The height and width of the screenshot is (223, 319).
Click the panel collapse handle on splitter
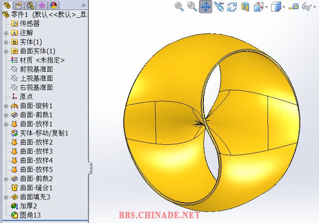click(90, 168)
